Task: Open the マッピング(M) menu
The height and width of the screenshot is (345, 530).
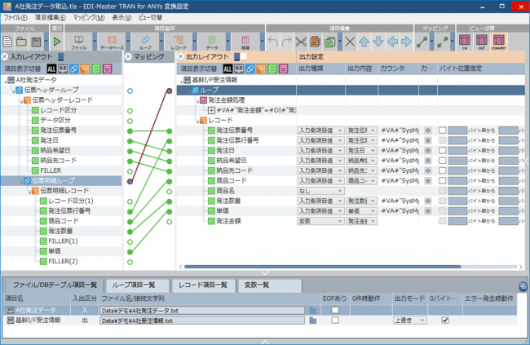Action: [89, 18]
